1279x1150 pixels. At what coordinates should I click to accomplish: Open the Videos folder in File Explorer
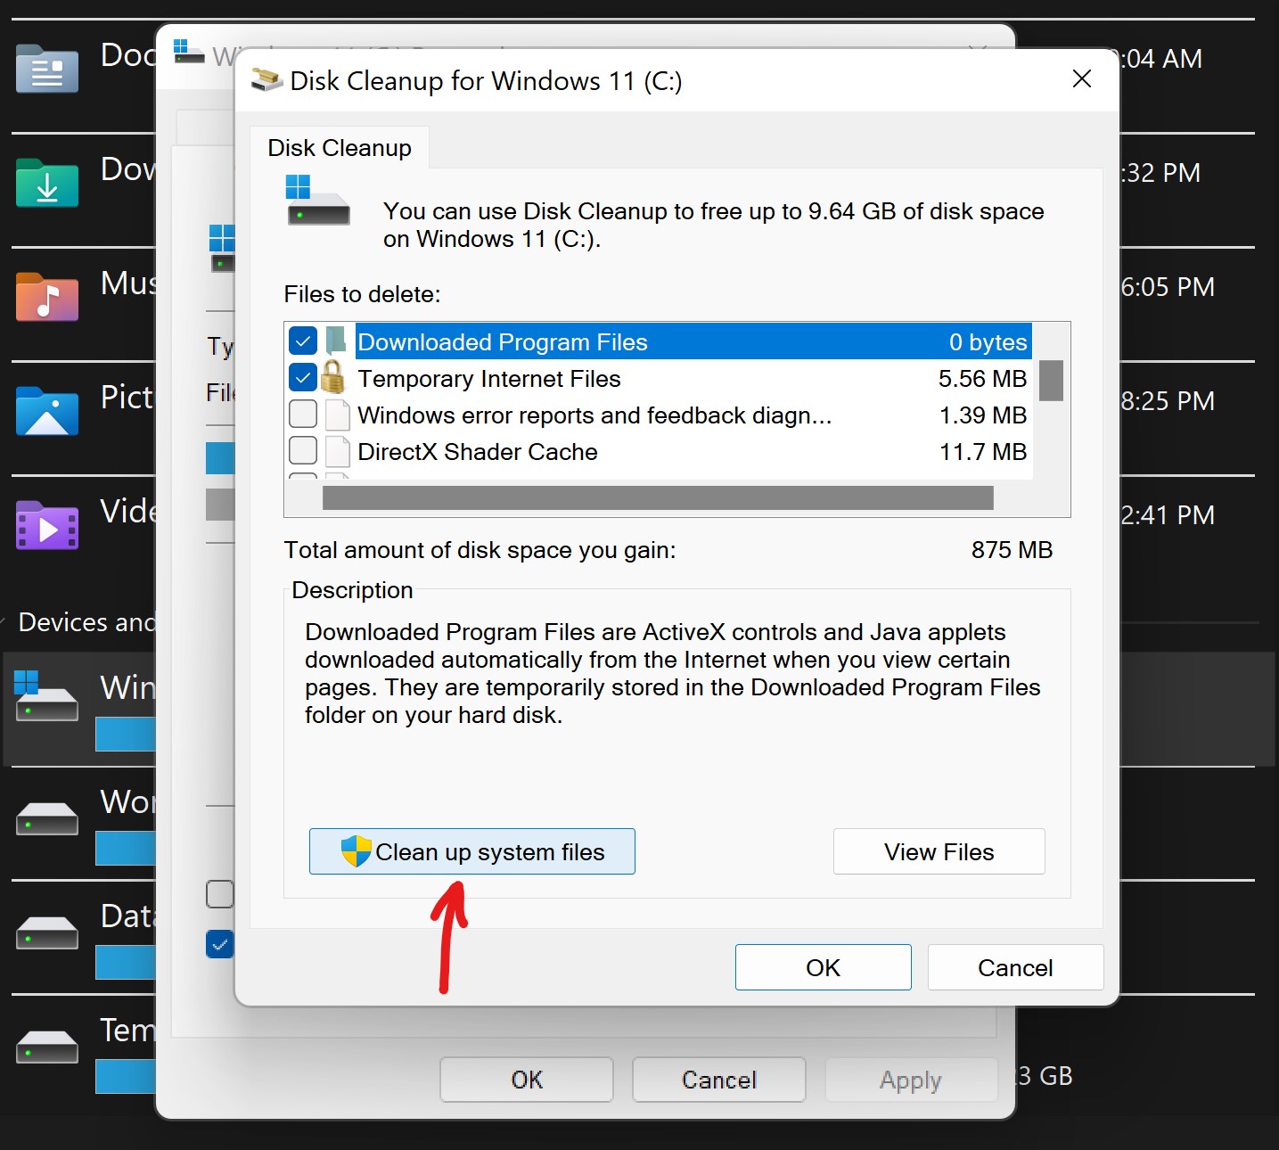coord(47,525)
